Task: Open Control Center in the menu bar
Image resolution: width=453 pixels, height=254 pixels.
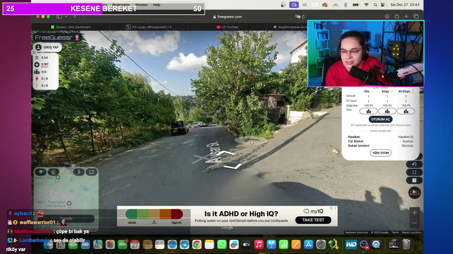Action: tap(383, 5)
